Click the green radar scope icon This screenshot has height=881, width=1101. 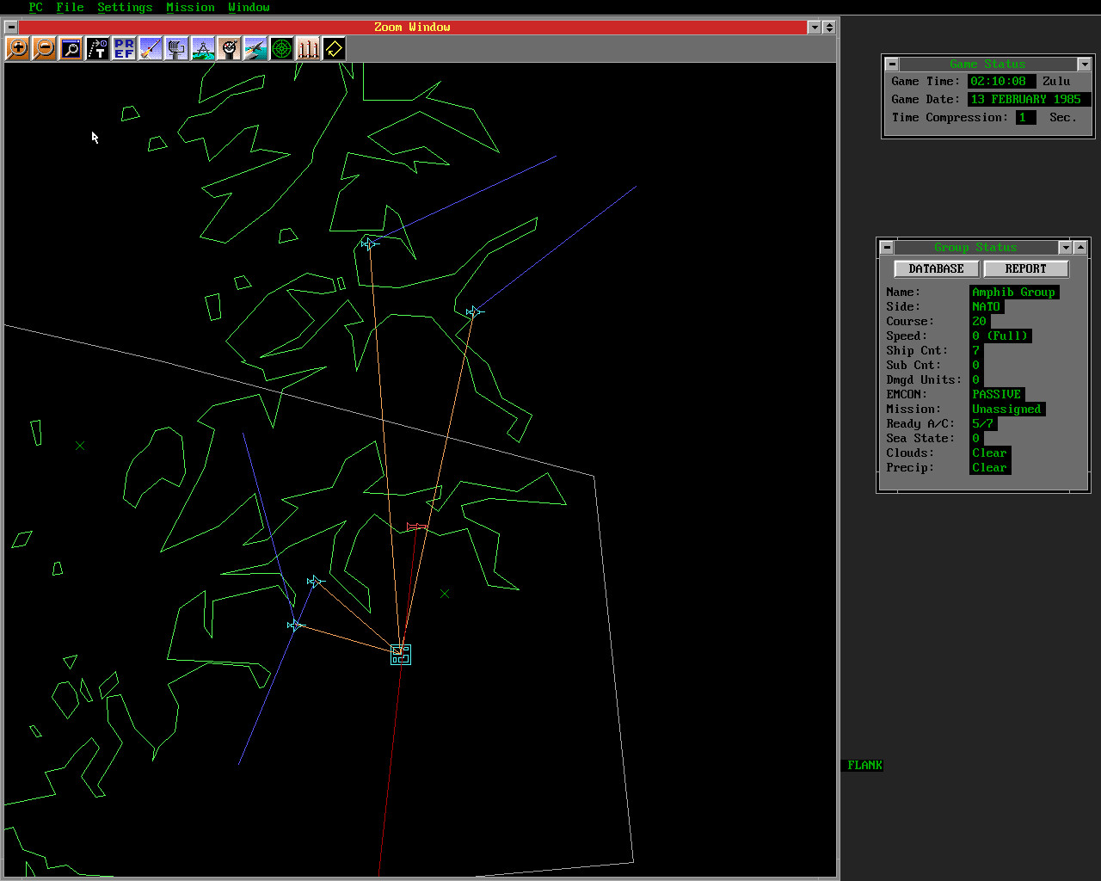click(x=281, y=49)
